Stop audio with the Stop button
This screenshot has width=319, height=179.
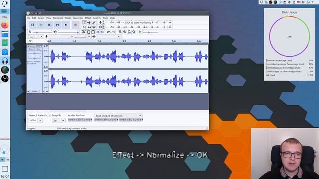(49, 25)
